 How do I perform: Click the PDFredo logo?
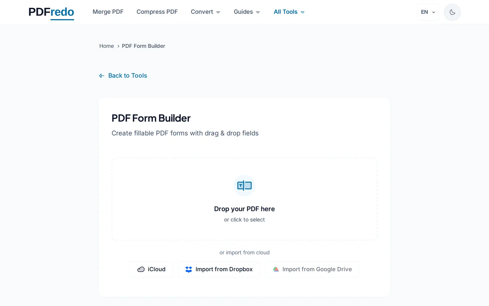coord(51,12)
